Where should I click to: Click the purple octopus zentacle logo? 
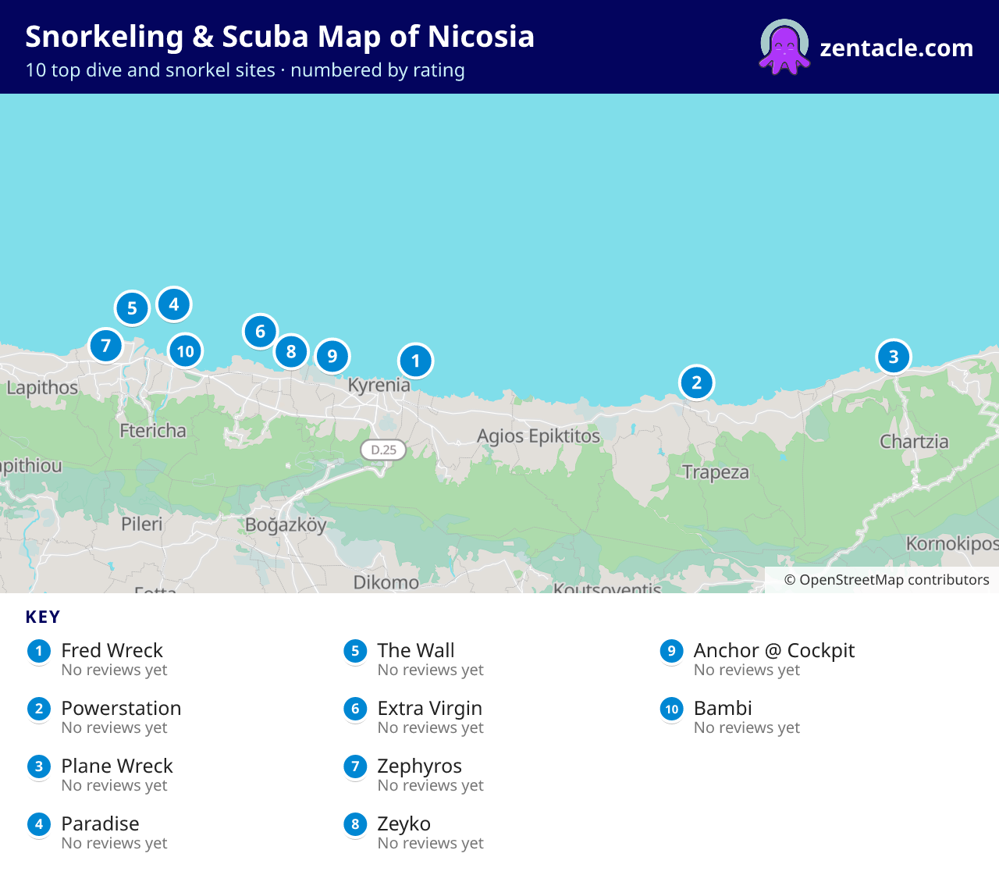pyautogui.click(x=784, y=48)
